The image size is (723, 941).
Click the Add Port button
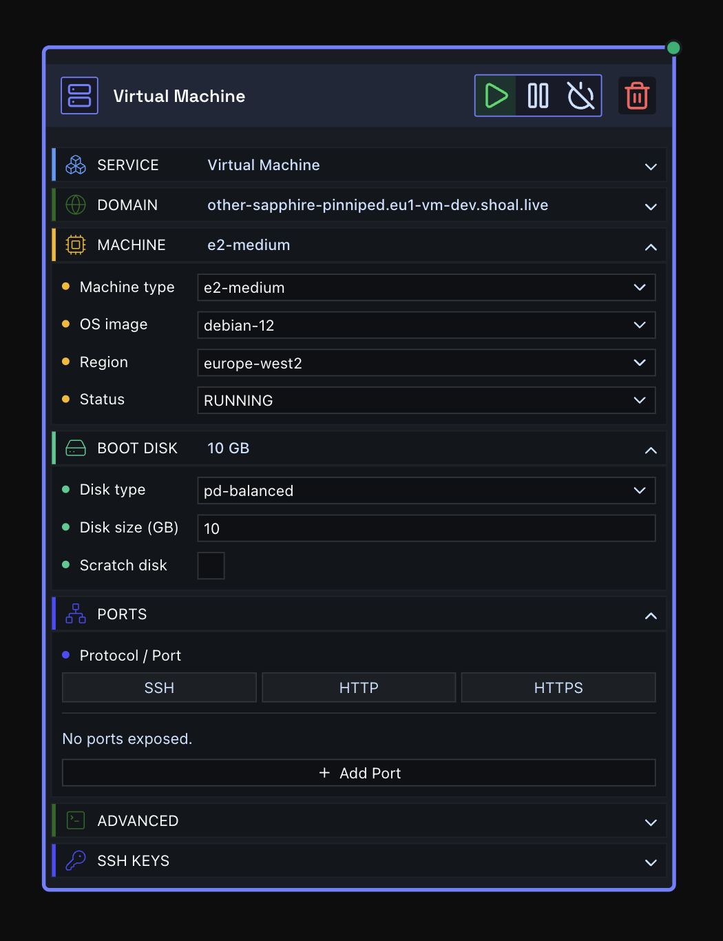pyautogui.click(x=359, y=773)
